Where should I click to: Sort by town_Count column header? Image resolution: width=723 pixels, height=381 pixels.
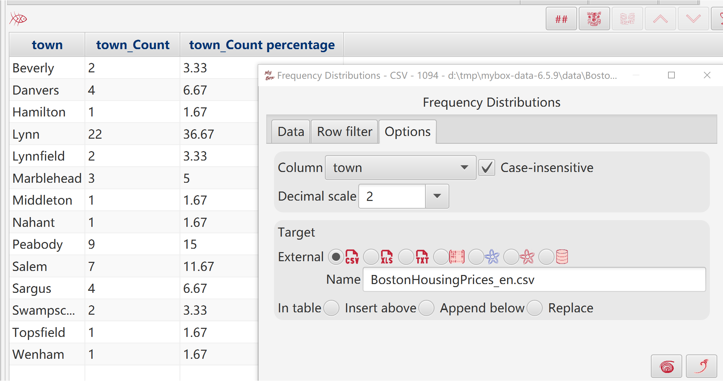132,45
